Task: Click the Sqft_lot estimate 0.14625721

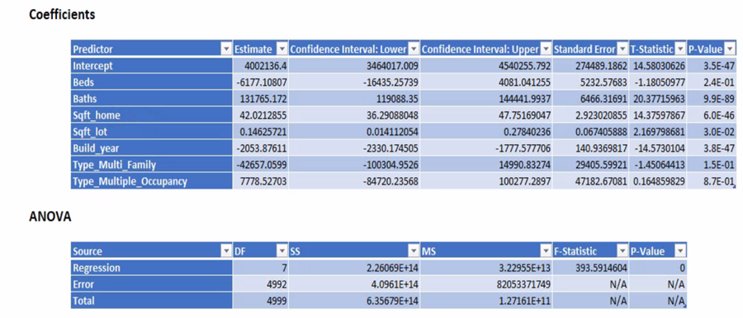Action: point(260,132)
